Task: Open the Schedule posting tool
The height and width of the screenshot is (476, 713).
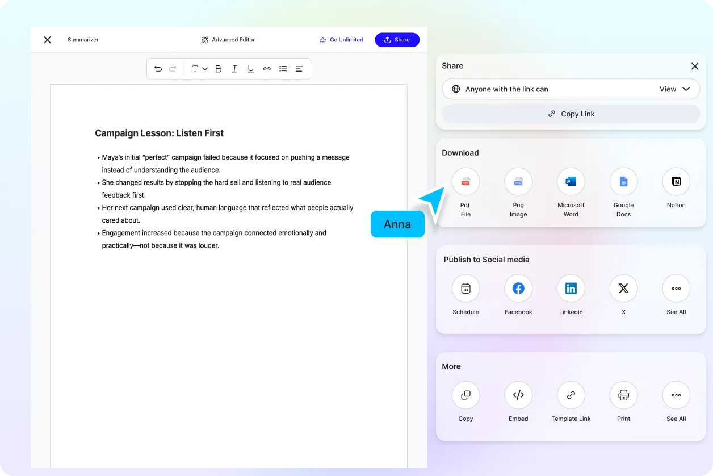Action: tap(465, 288)
